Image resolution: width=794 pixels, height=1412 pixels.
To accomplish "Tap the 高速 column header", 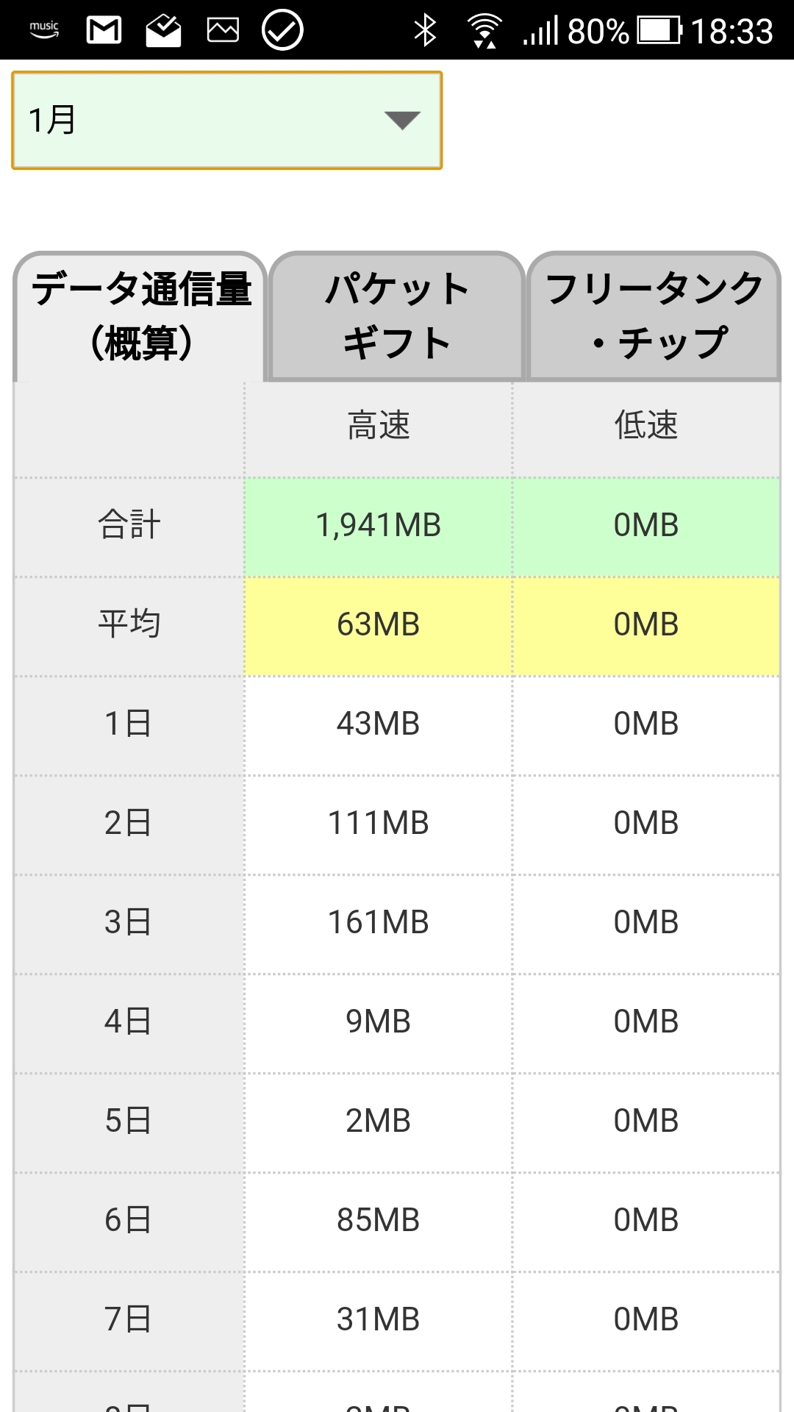I will [378, 426].
